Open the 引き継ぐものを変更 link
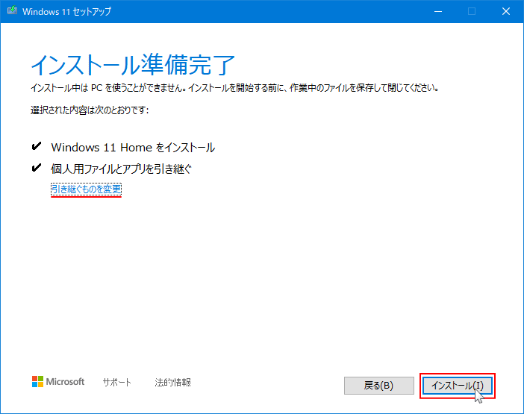The height and width of the screenshot is (414, 524). point(87,189)
